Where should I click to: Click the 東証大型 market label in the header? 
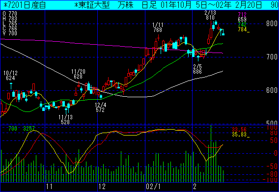[x=92, y=5]
